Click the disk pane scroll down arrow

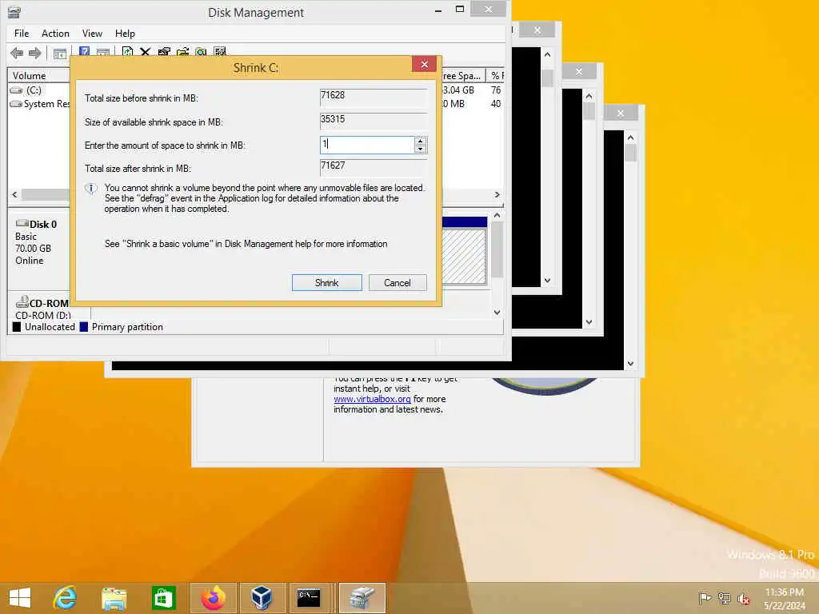(497, 313)
